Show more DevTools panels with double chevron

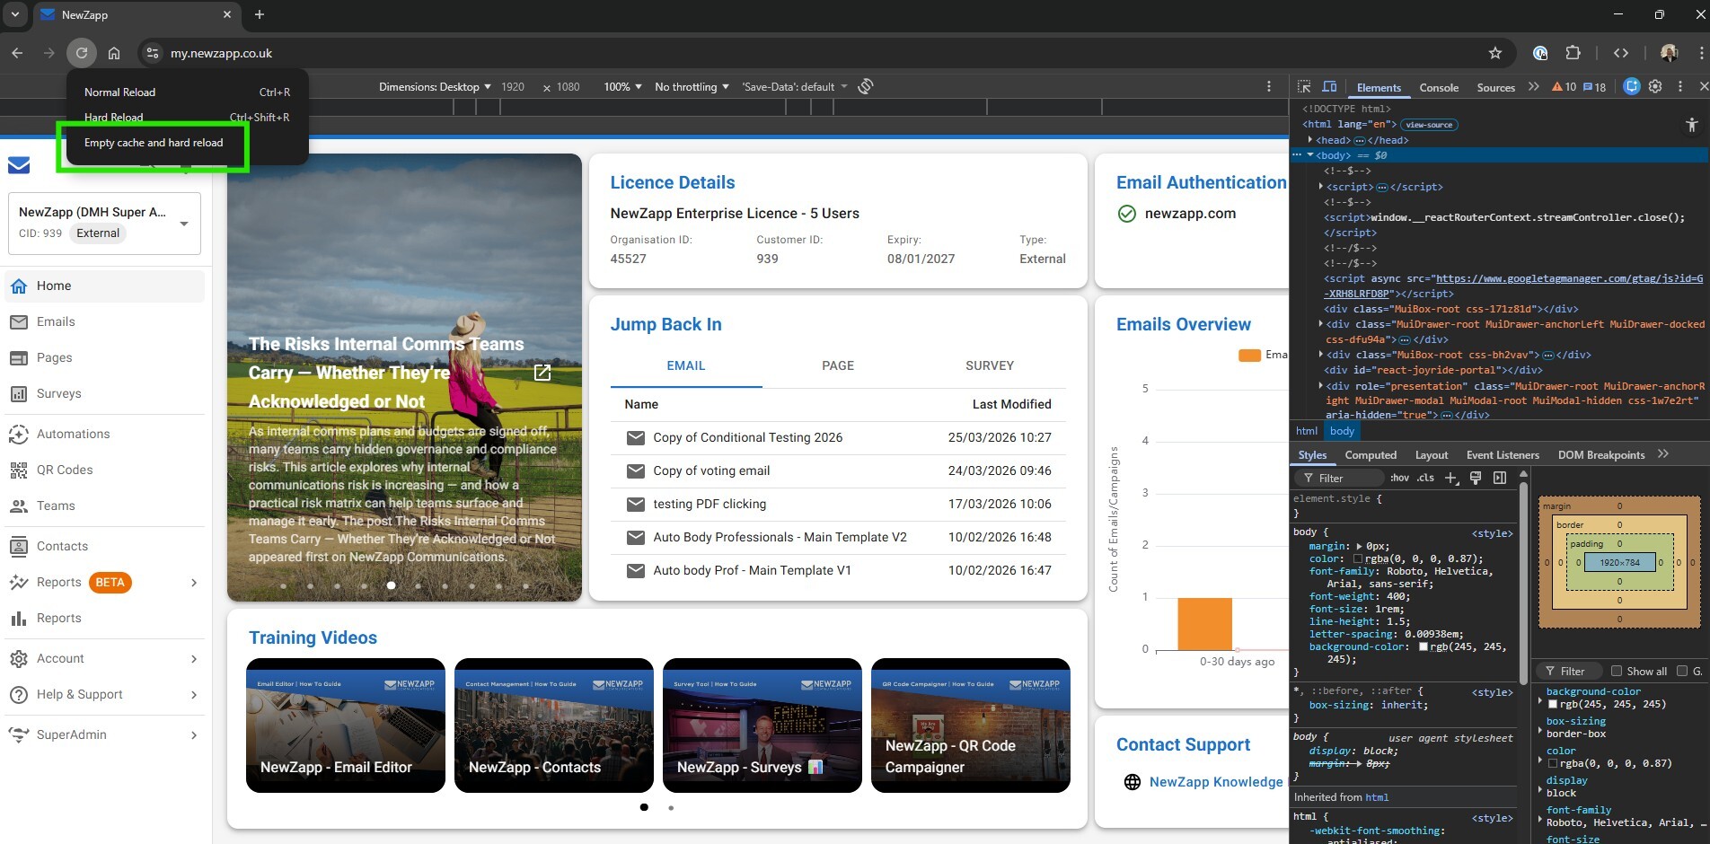[1533, 87]
